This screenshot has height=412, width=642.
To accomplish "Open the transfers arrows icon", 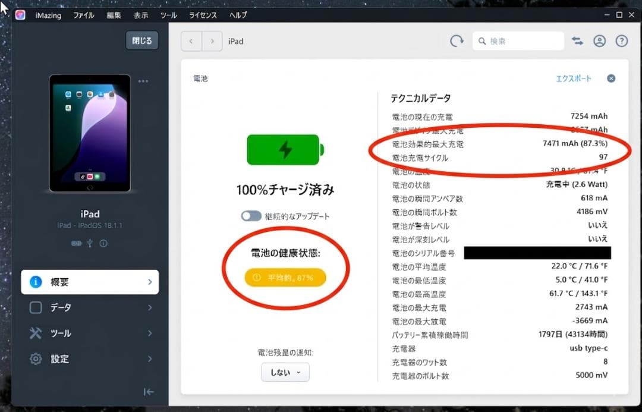I will [x=577, y=41].
